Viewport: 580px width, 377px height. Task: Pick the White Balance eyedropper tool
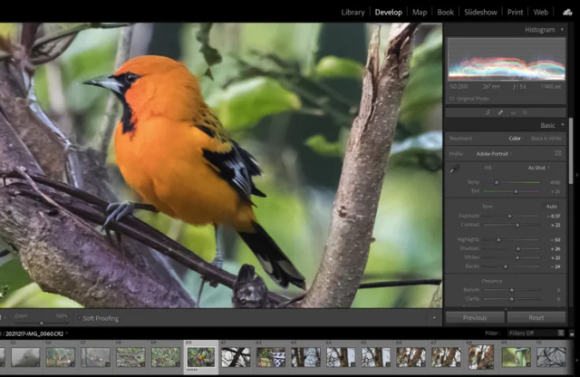point(454,169)
